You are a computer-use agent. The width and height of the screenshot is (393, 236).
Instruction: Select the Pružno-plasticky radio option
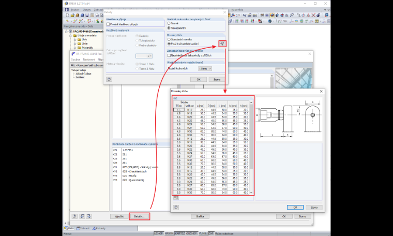137,45
